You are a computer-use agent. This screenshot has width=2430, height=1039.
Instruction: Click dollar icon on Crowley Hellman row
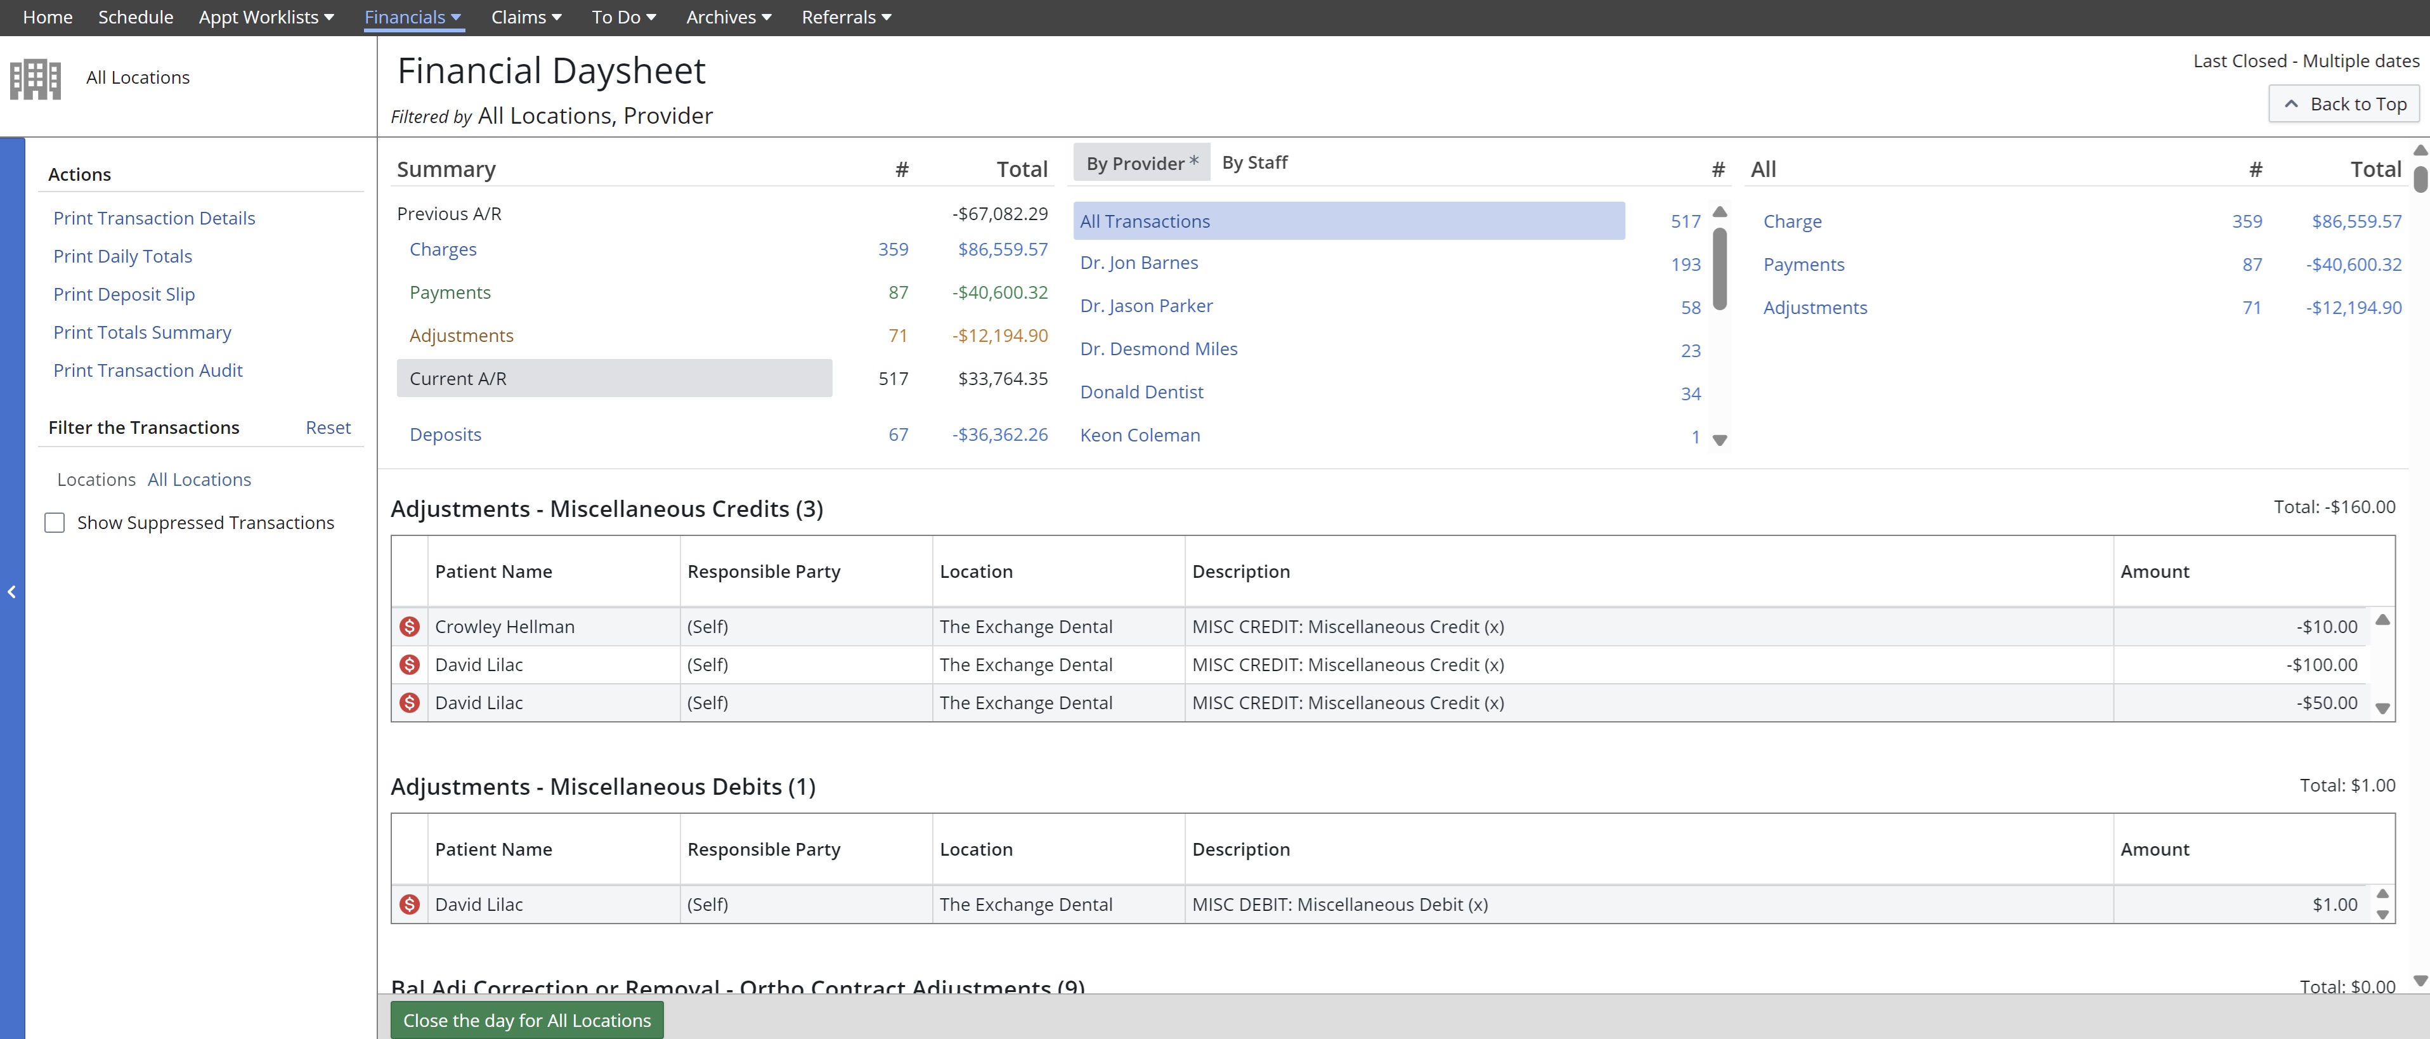coord(410,627)
